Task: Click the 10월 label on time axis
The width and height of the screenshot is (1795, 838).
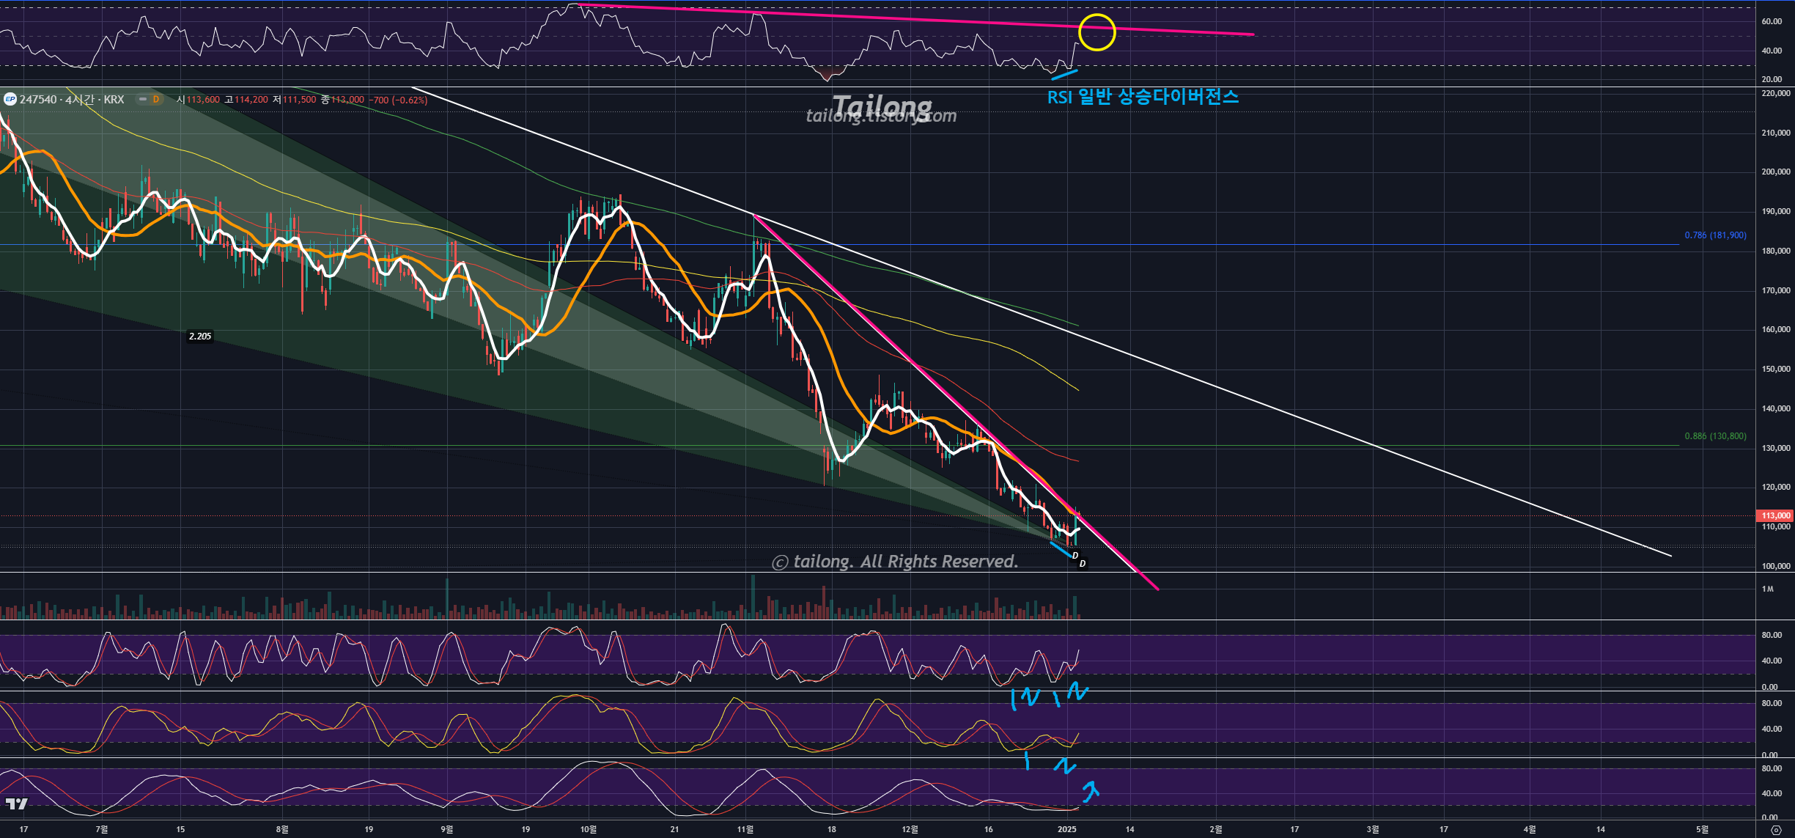Action: (588, 829)
